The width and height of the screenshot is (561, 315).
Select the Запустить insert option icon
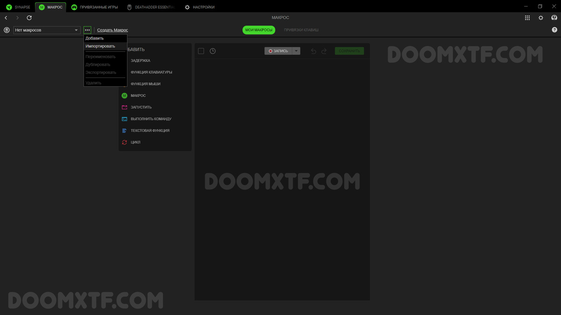tap(124, 107)
